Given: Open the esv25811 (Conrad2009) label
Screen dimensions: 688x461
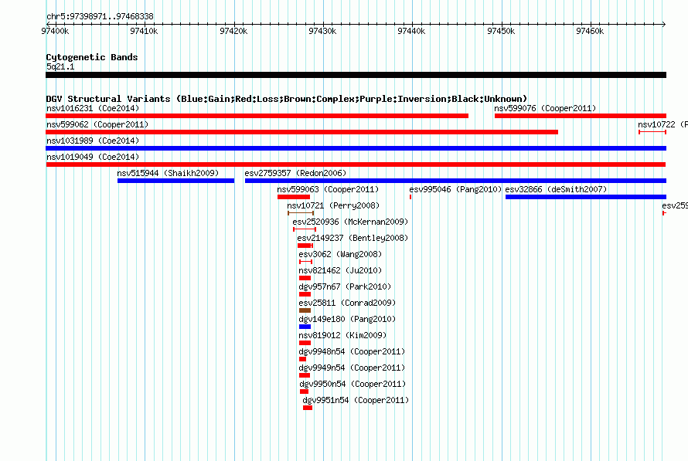Looking at the screenshot, I should 347,303.
